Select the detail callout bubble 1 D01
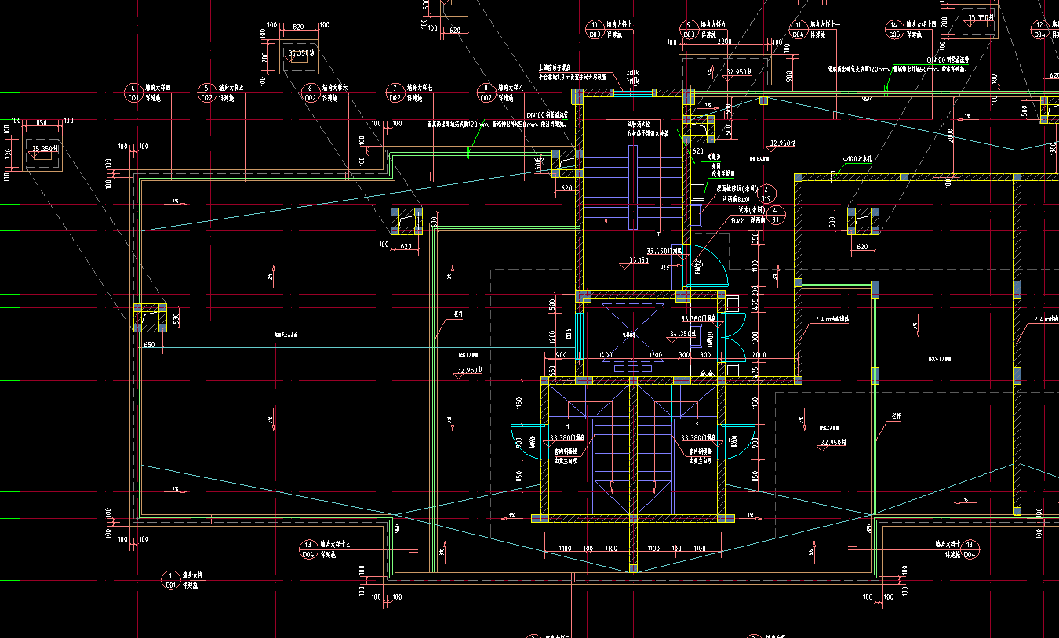Image resolution: width=1059 pixels, height=638 pixels. click(x=169, y=580)
